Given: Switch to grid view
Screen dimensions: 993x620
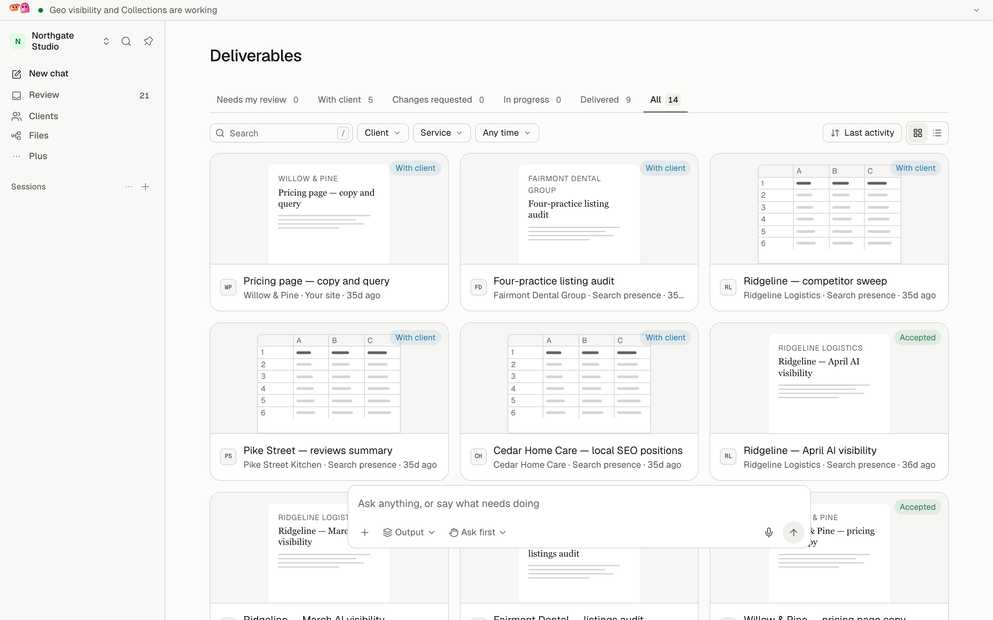Looking at the screenshot, I should pyautogui.click(x=917, y=133).
